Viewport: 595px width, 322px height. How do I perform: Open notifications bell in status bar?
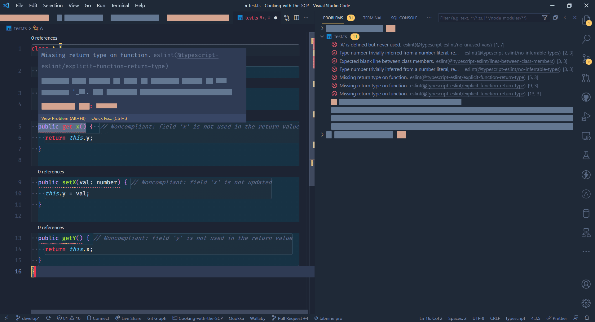click(x=587, y=318)
